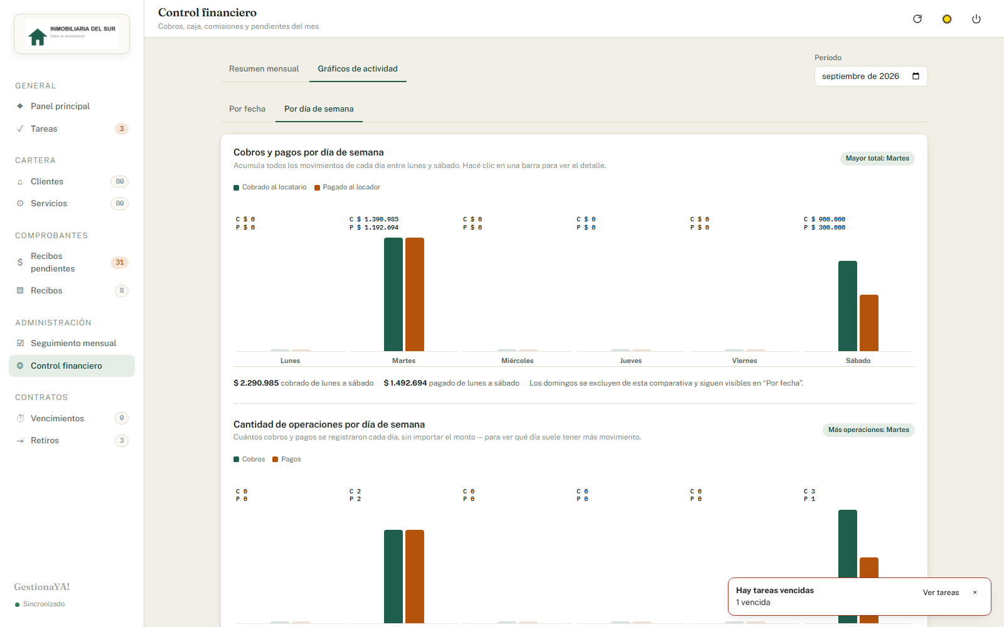
Task: Click the refresh icon in the header
Action: (917, 19)
